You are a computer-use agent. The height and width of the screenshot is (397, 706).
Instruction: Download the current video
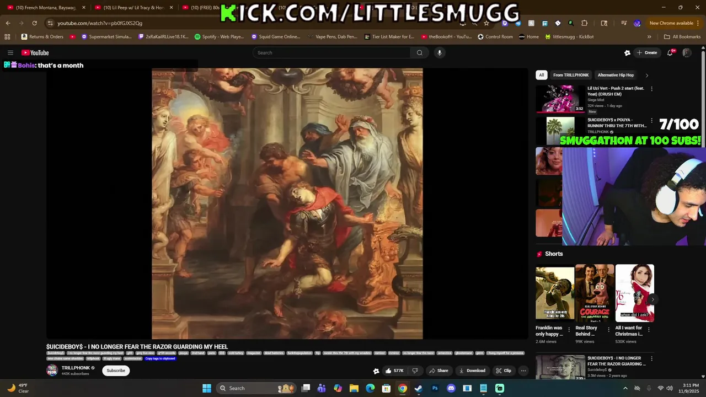click(472, 371)
